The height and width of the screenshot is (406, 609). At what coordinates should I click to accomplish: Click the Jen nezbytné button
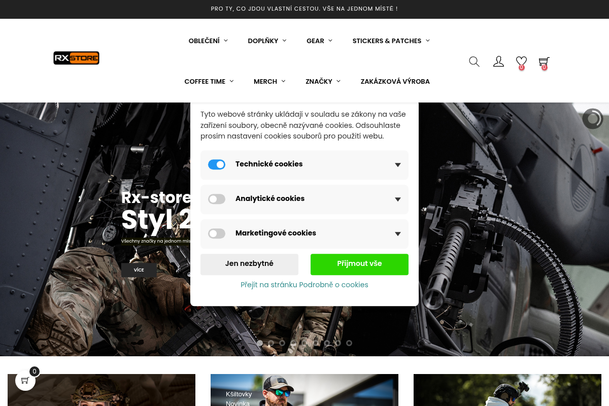[249, 264]
